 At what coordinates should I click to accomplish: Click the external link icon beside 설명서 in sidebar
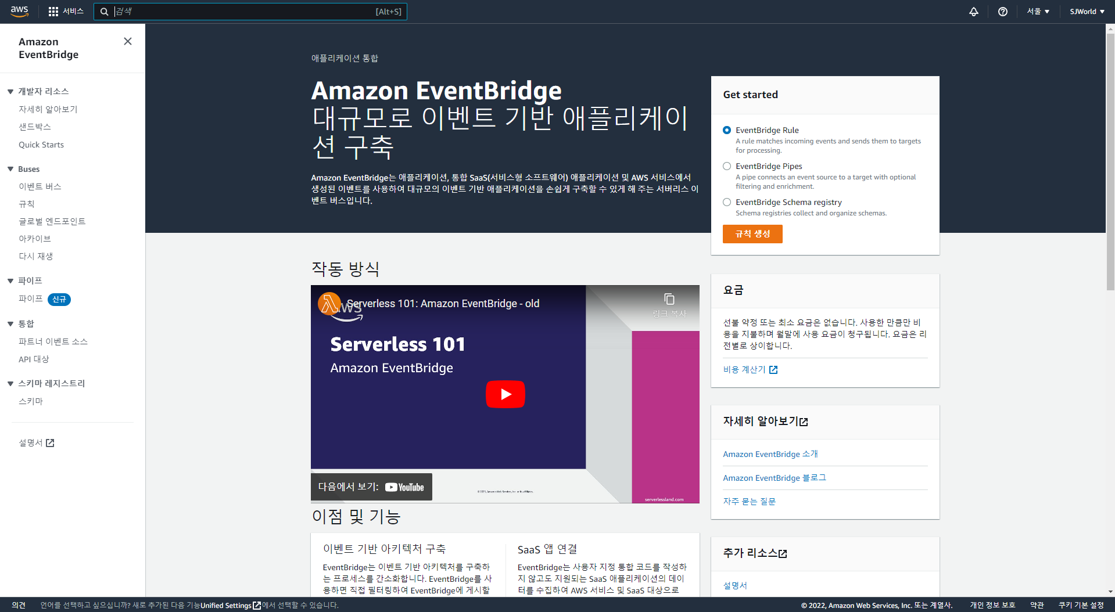click(50, 443)
